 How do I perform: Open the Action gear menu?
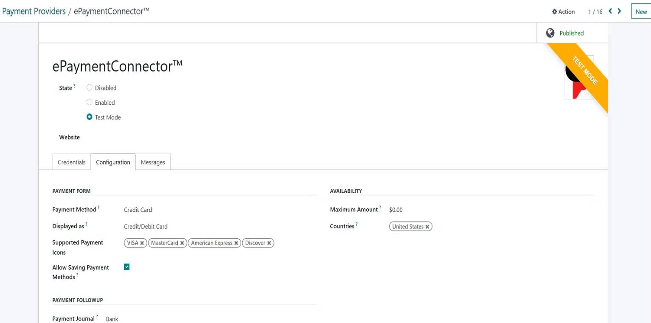point(563,11)
